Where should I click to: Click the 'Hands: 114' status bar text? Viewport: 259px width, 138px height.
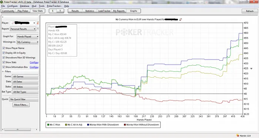pyautogui.click(x=245, y=136)
